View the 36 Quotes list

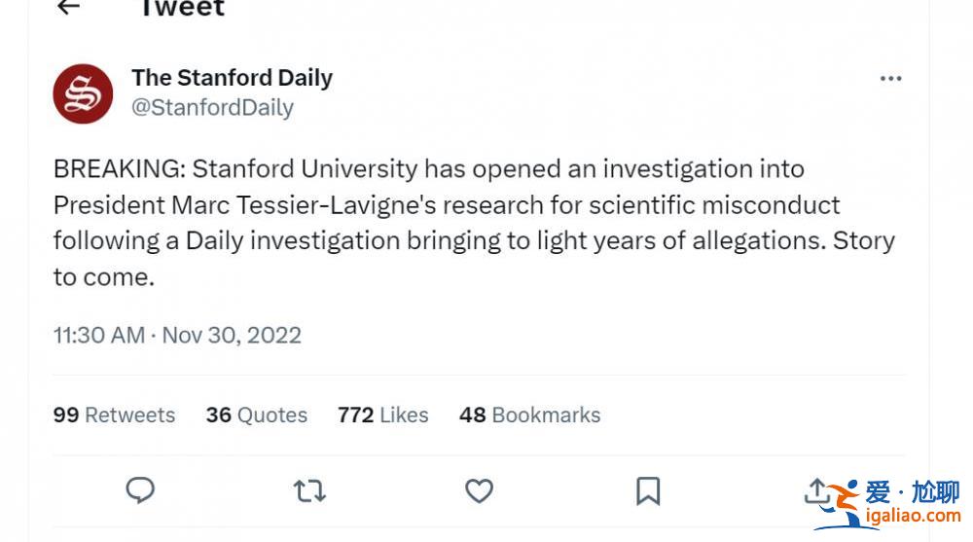tap(256, 415)
